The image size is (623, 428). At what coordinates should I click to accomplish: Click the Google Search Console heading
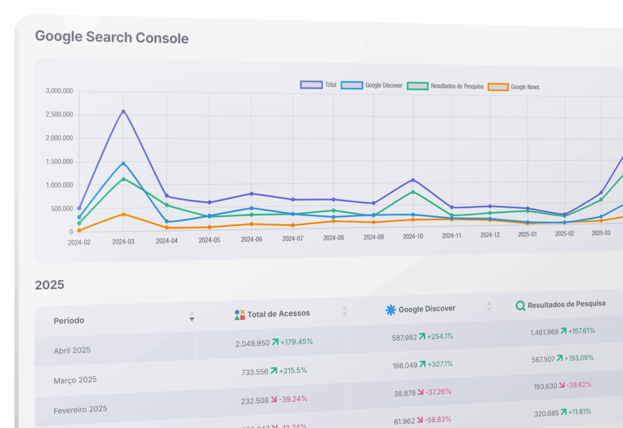[x=112, y=37]
